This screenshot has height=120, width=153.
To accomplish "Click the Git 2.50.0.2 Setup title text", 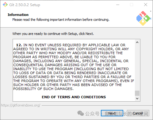I will [25, 5].
